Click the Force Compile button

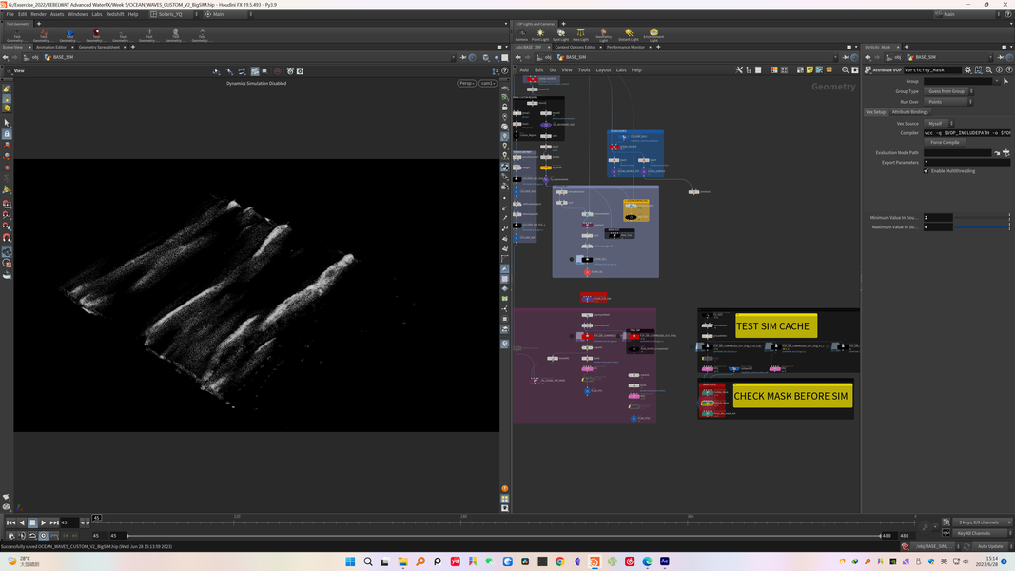pyautogui.click(x=945, y=143)
